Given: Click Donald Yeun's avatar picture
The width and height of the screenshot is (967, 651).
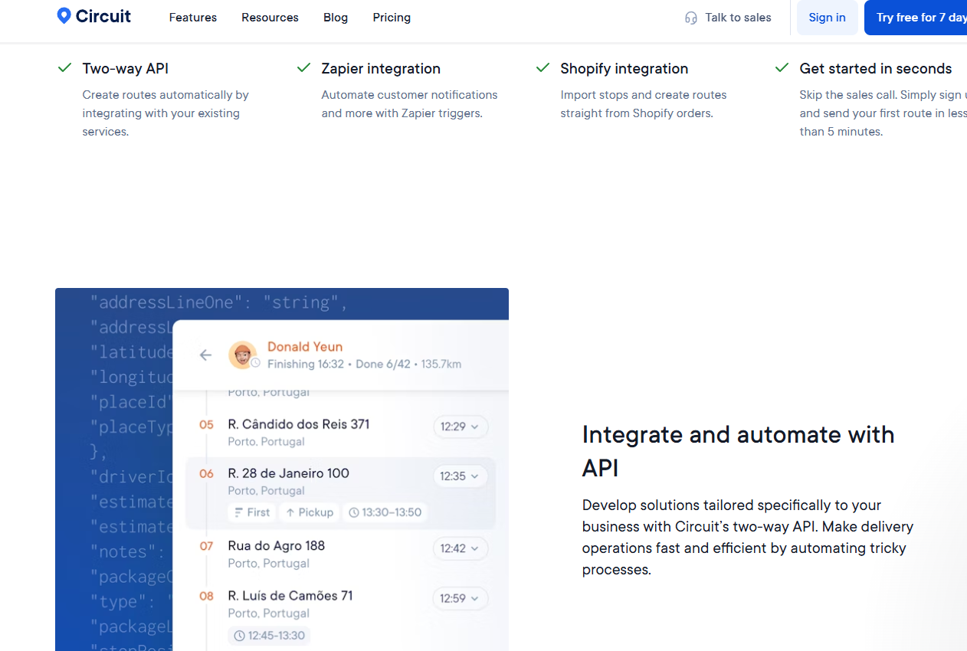Looking at the screenshot, I should 242,355.
